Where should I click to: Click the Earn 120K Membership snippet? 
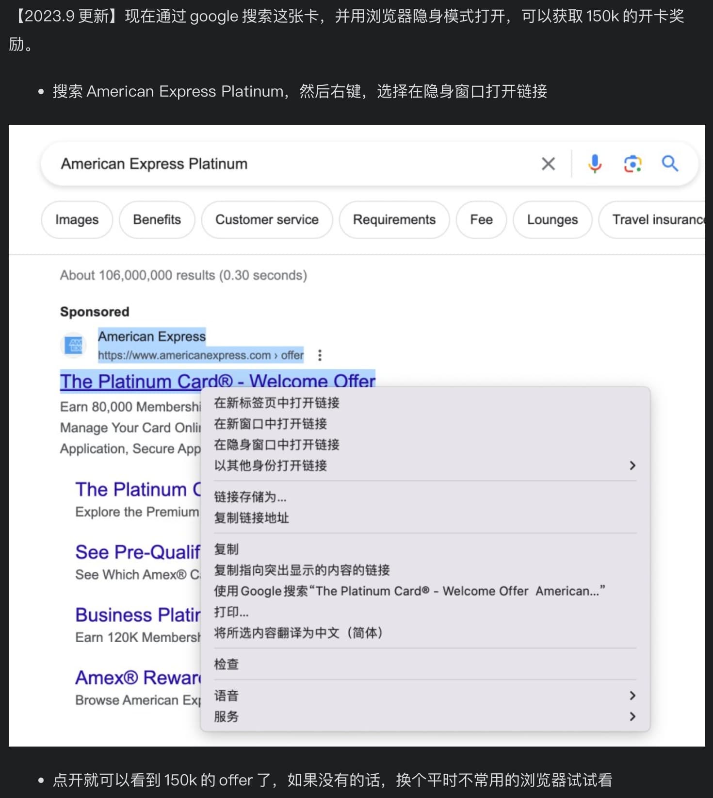(x=138, y=637)
